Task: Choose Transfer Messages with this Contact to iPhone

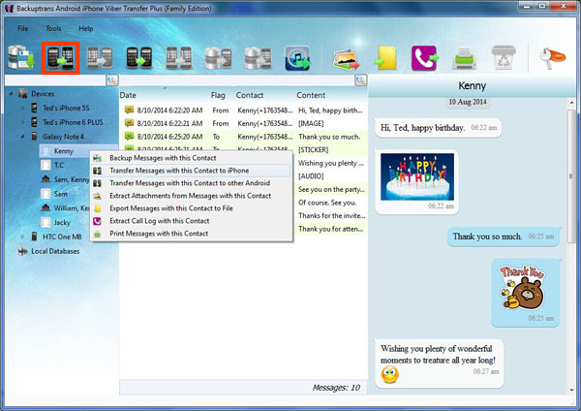Action: click(x=191, y=171)
